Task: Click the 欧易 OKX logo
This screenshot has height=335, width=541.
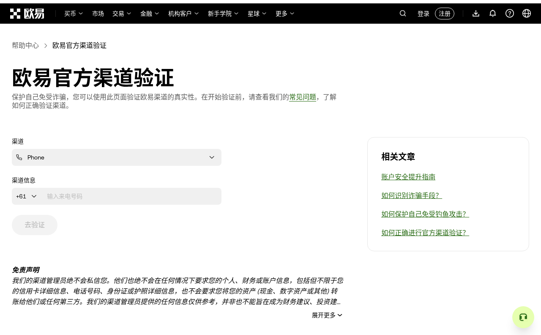Action: pyautogui.click(x=27, y=14)
